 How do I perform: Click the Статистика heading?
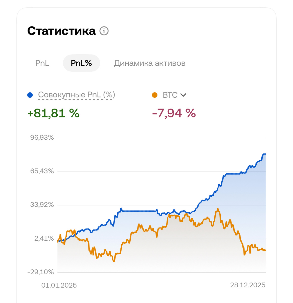[61, 31]
